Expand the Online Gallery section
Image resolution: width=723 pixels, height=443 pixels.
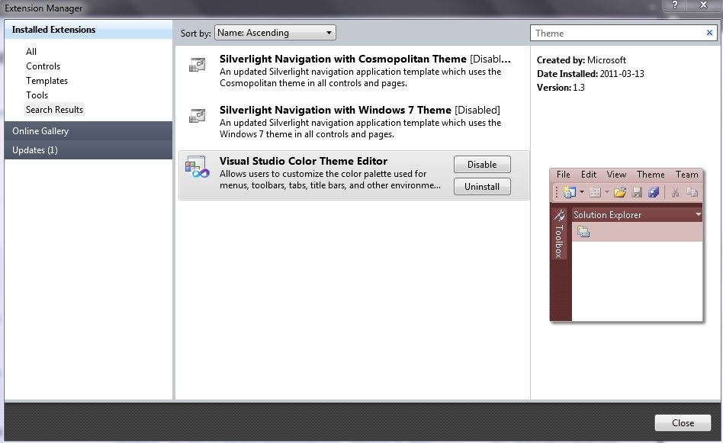pos(88,131)
